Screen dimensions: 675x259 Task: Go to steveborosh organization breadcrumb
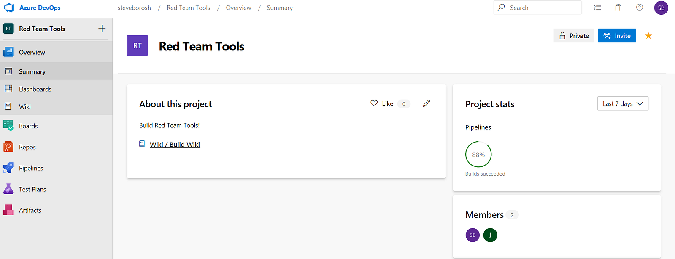[x=134, y=8]
